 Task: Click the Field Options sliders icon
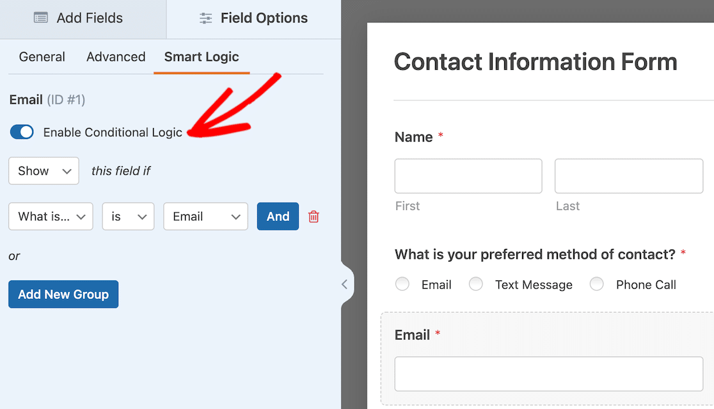pos(205,19)
